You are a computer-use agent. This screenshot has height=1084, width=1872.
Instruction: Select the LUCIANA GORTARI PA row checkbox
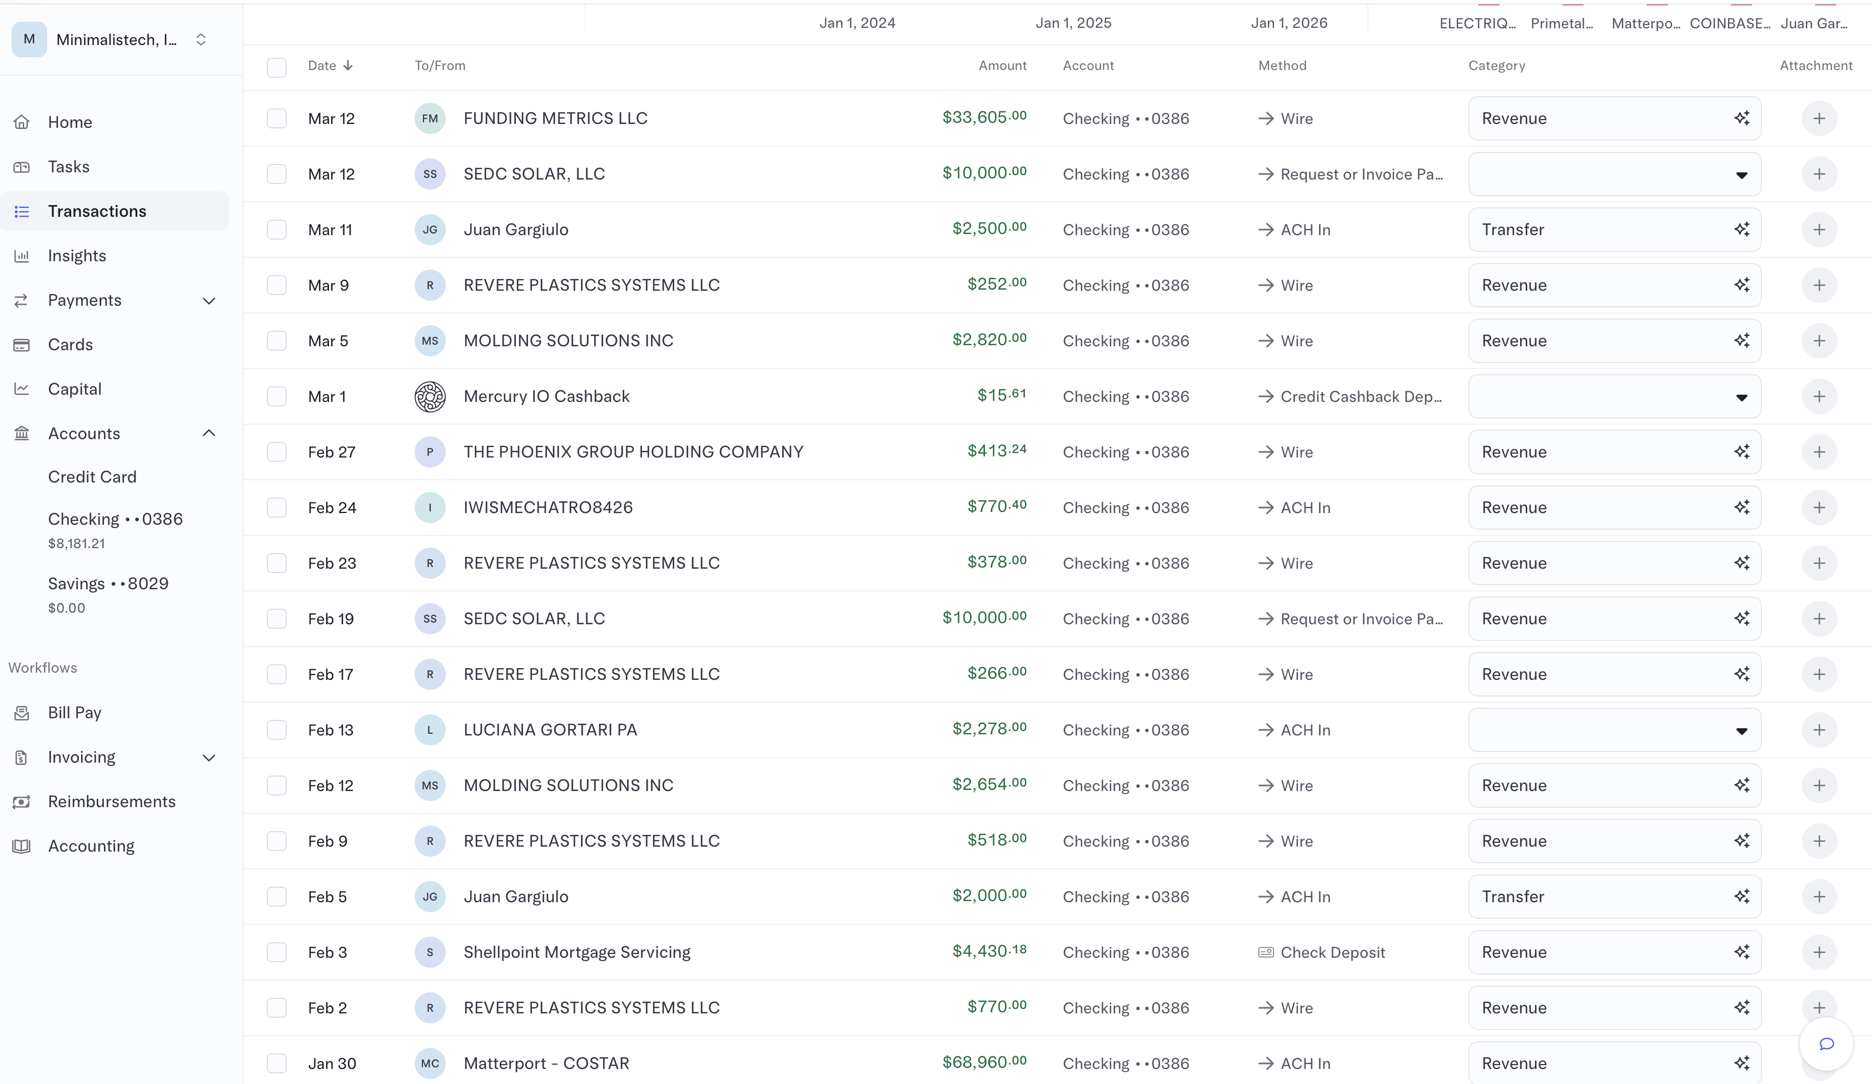276,729
